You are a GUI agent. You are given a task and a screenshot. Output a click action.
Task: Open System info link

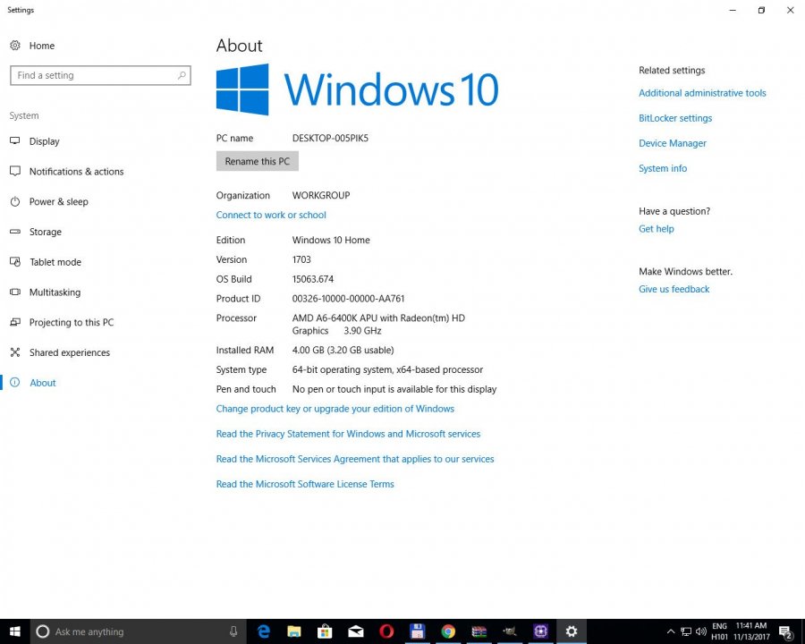click(663, 168)
